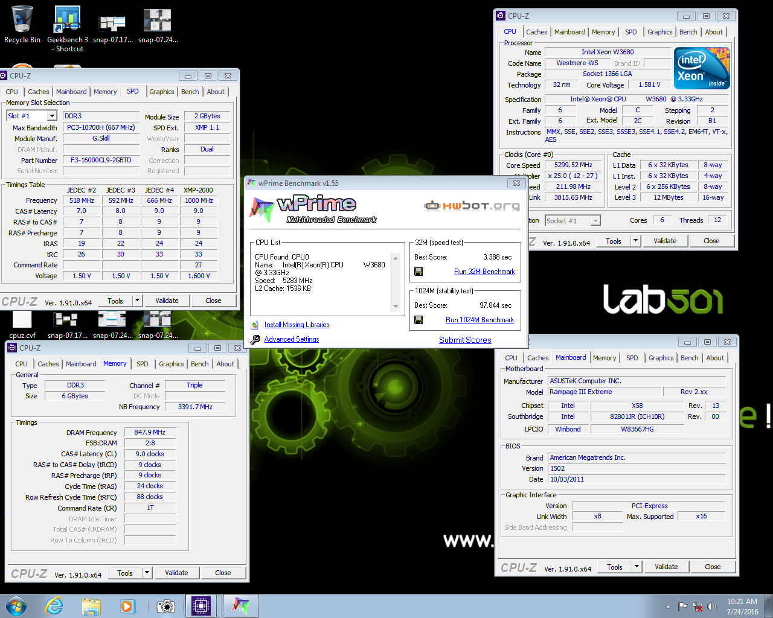Click the HWBOT.org logo in wPrime

[x=472, y=206]
